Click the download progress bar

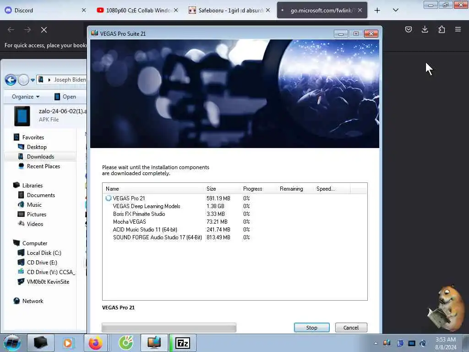point(169,327)
